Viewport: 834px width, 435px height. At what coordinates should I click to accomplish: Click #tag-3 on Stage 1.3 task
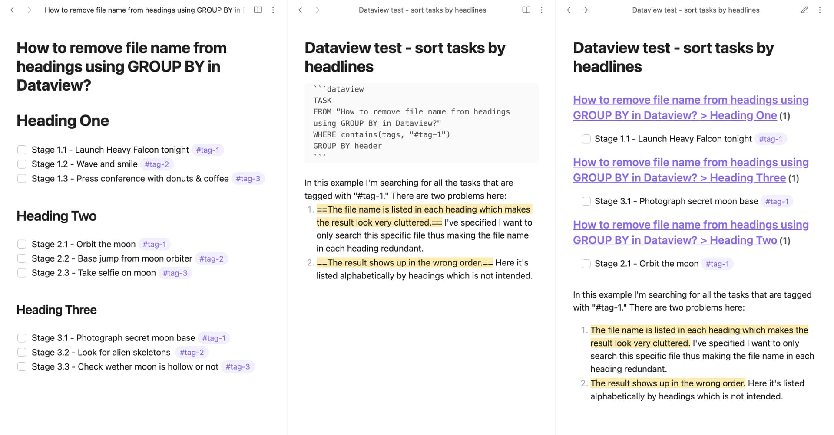click(x=248, y=179)
